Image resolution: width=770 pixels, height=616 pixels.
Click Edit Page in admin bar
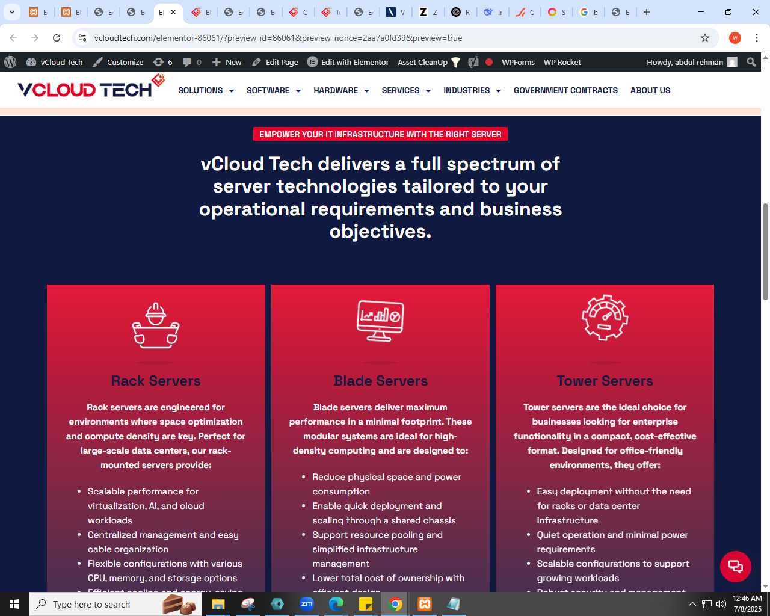tap(275, 62)
